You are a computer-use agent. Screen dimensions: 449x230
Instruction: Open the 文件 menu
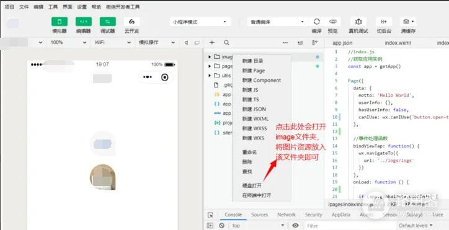[24, 7]
